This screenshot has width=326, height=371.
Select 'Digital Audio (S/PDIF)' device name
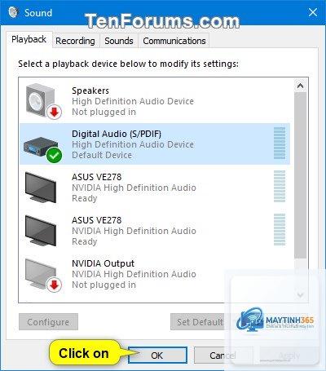[117, 134]
